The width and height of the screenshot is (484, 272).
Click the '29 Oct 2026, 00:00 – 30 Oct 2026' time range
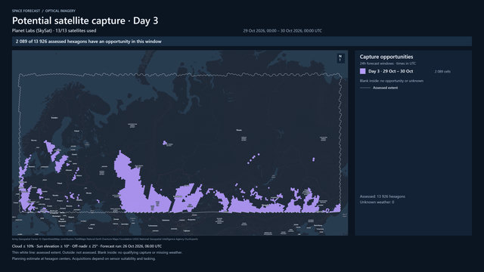282,31
